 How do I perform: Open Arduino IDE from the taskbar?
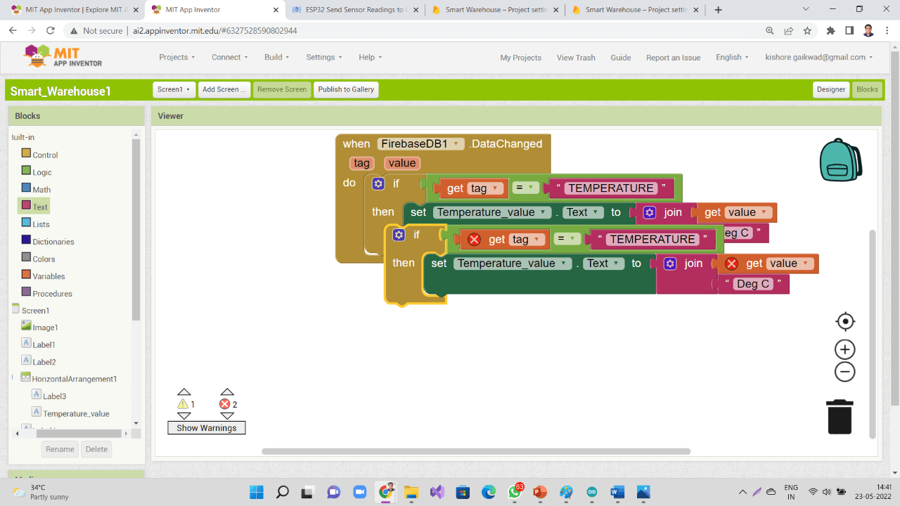pos(591,492)
